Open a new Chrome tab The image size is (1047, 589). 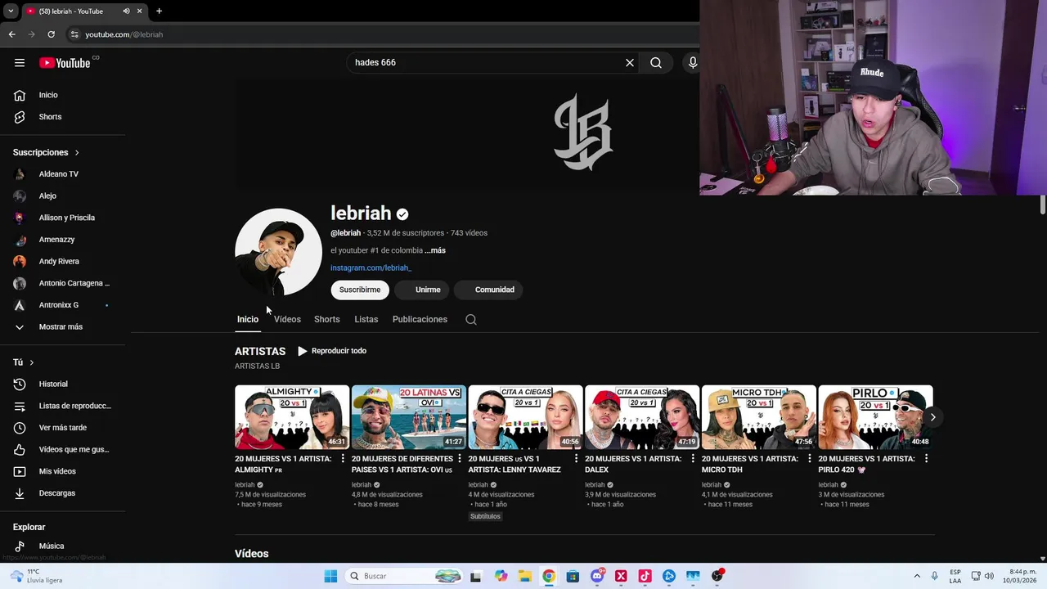(x=159, y=11)
